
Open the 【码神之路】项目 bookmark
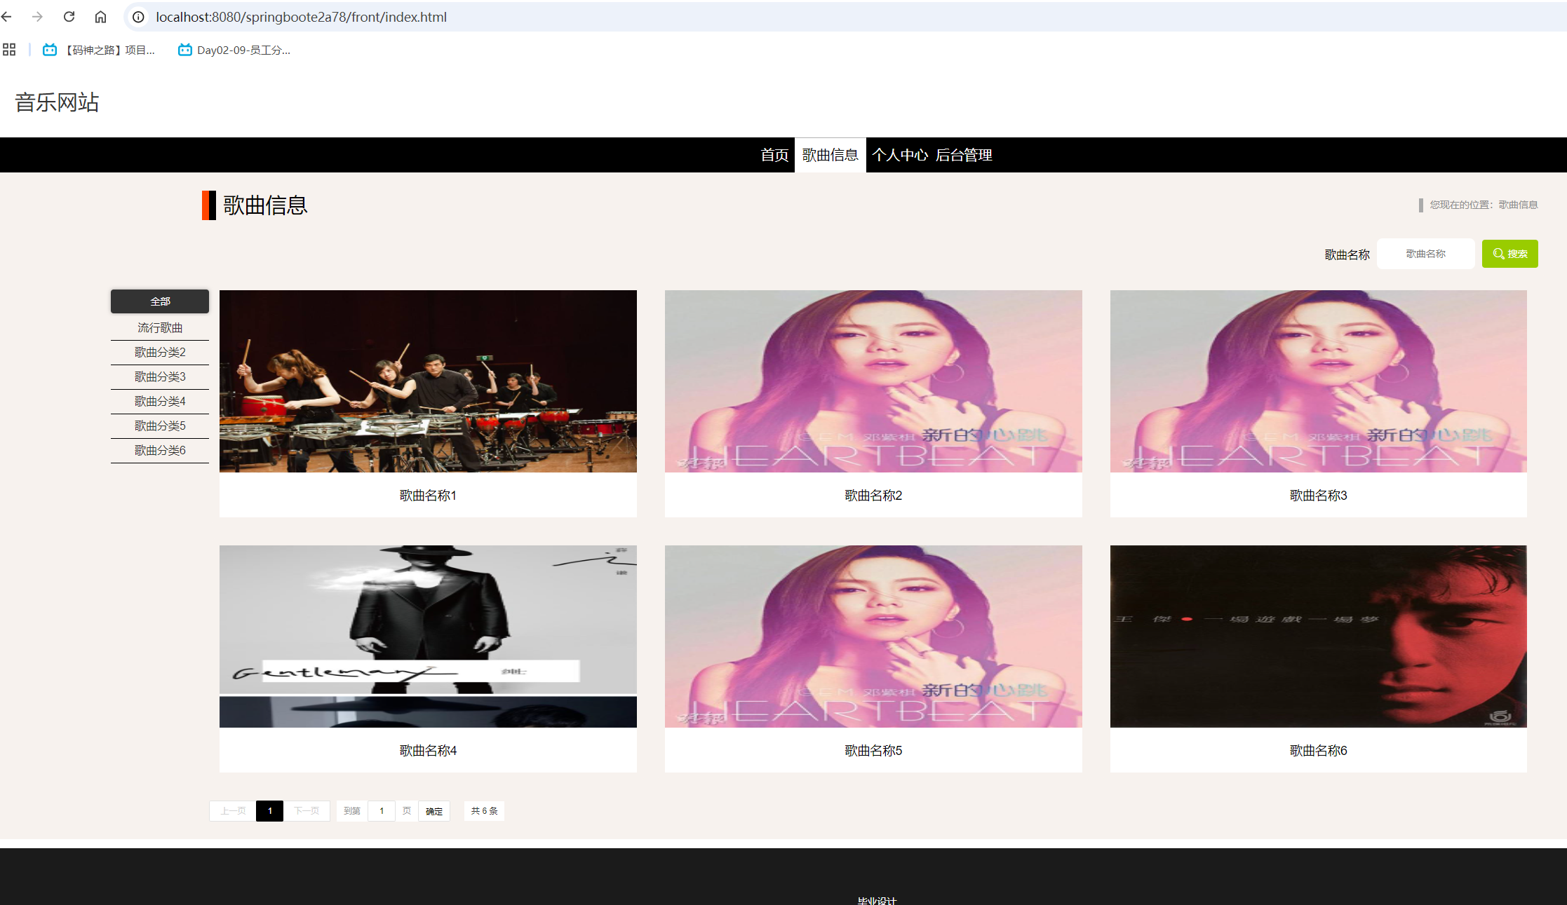click(99, 50)
